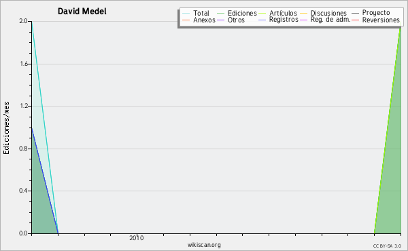The width and height of the screenshot is (408, 251).
Task: Open the wikiscan.org source label
Action: pos(204,245)
